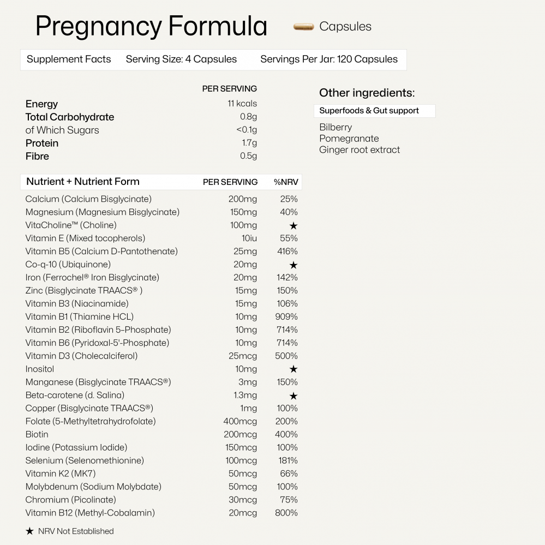Click the Energy 11 kcals value
The image size is (545, 545).
tap(242, 104)
